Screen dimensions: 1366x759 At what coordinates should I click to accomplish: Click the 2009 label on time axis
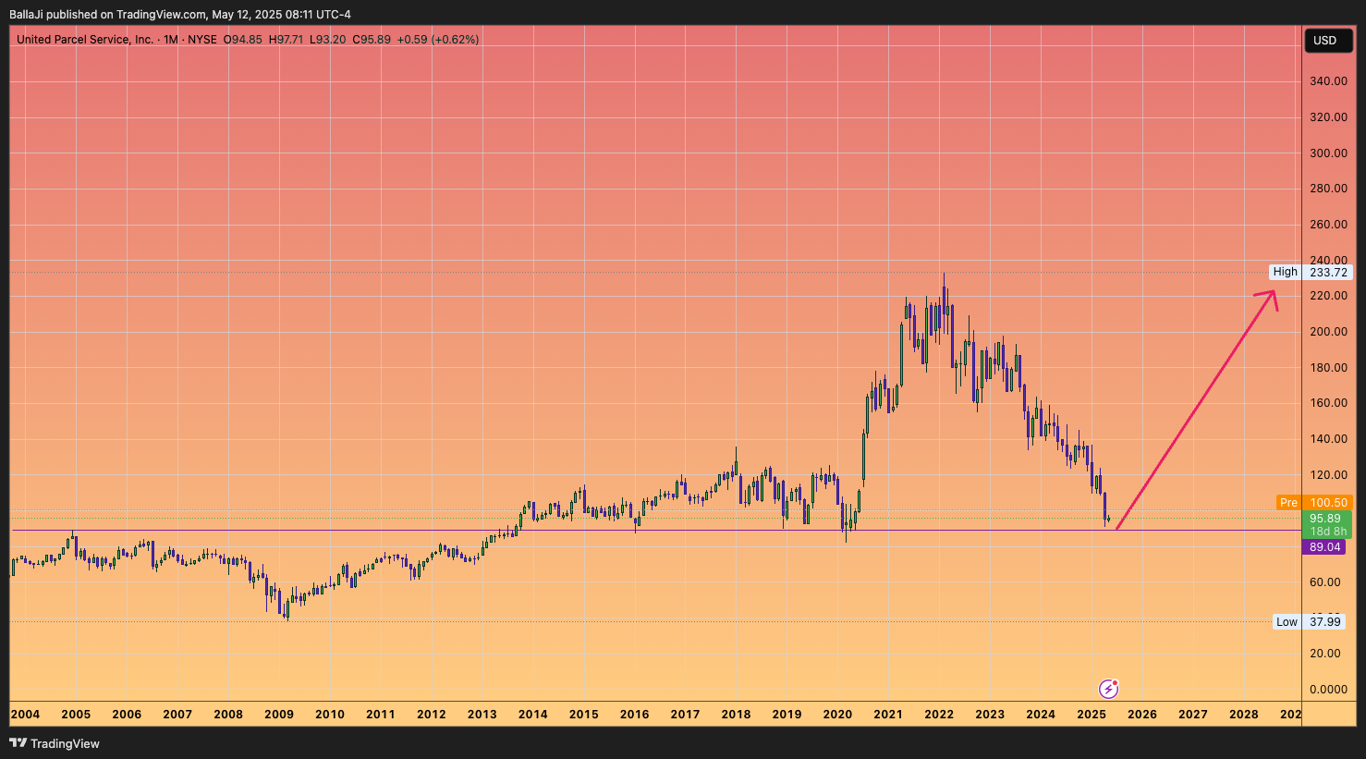pyautogui.click(x=279, y=714)
